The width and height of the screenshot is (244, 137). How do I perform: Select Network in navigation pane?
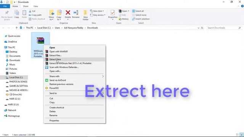click(10, 110)
